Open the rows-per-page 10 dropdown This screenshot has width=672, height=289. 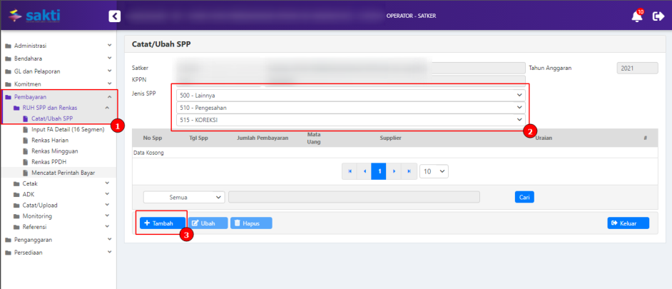[434, 172]
